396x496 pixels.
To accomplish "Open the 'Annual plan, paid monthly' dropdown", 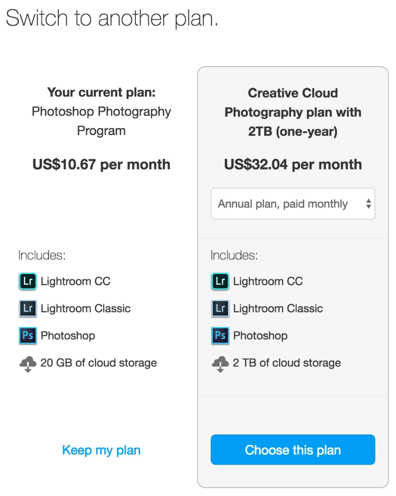I will click(293, 204).
